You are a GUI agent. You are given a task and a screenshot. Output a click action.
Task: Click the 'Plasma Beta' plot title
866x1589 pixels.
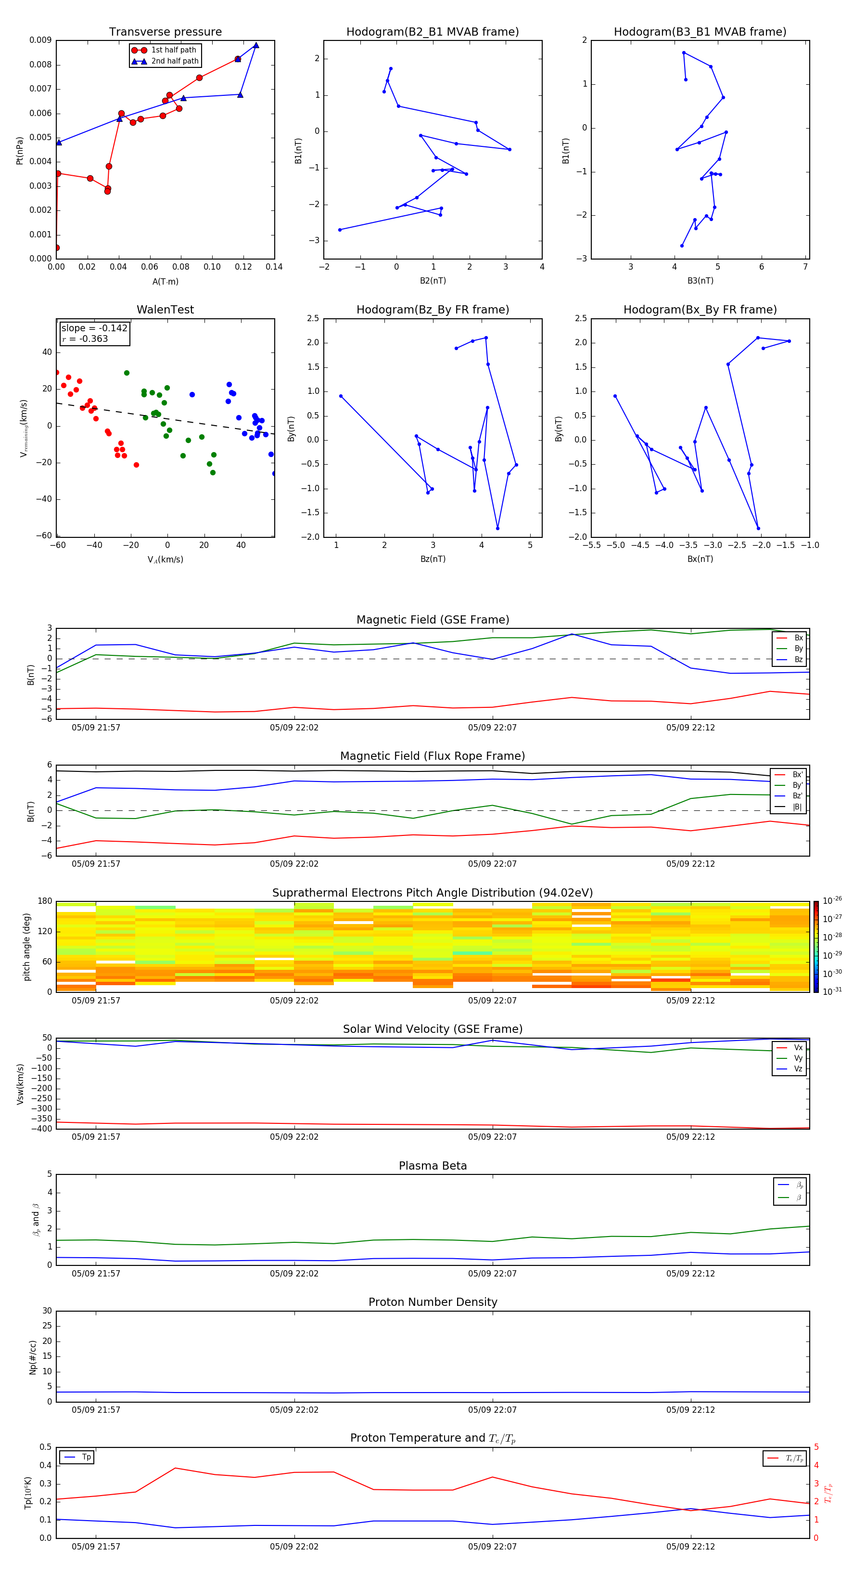click(x=433, y=1166)
